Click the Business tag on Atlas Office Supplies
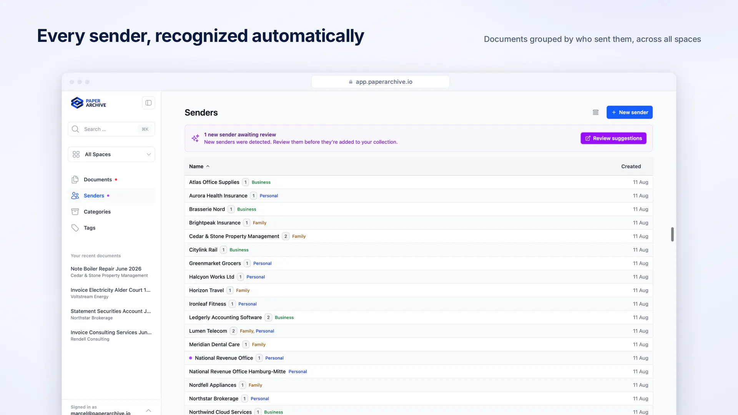The image size is (738, 415). pos(261,182)
